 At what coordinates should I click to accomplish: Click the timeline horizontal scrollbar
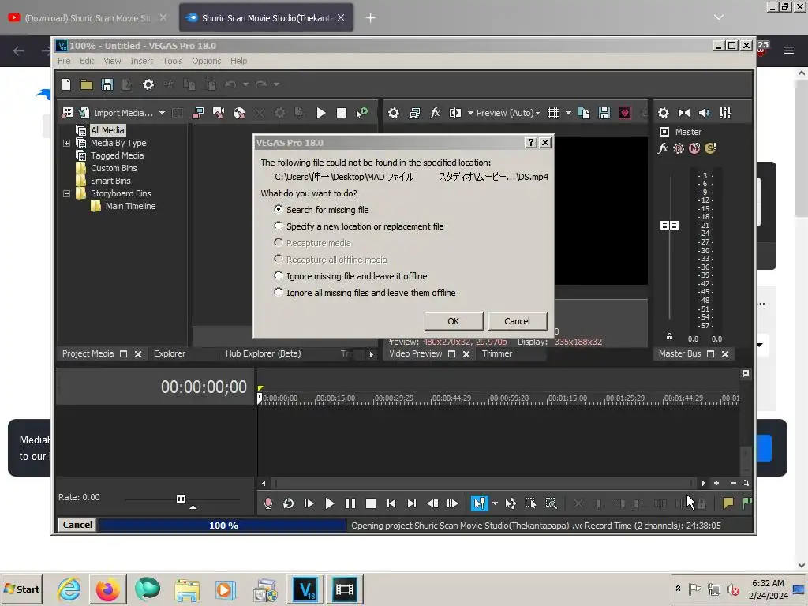click(484, 483)
